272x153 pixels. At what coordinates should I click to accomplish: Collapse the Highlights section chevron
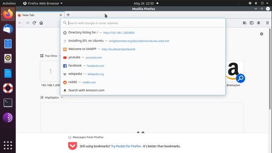[62, 97]
